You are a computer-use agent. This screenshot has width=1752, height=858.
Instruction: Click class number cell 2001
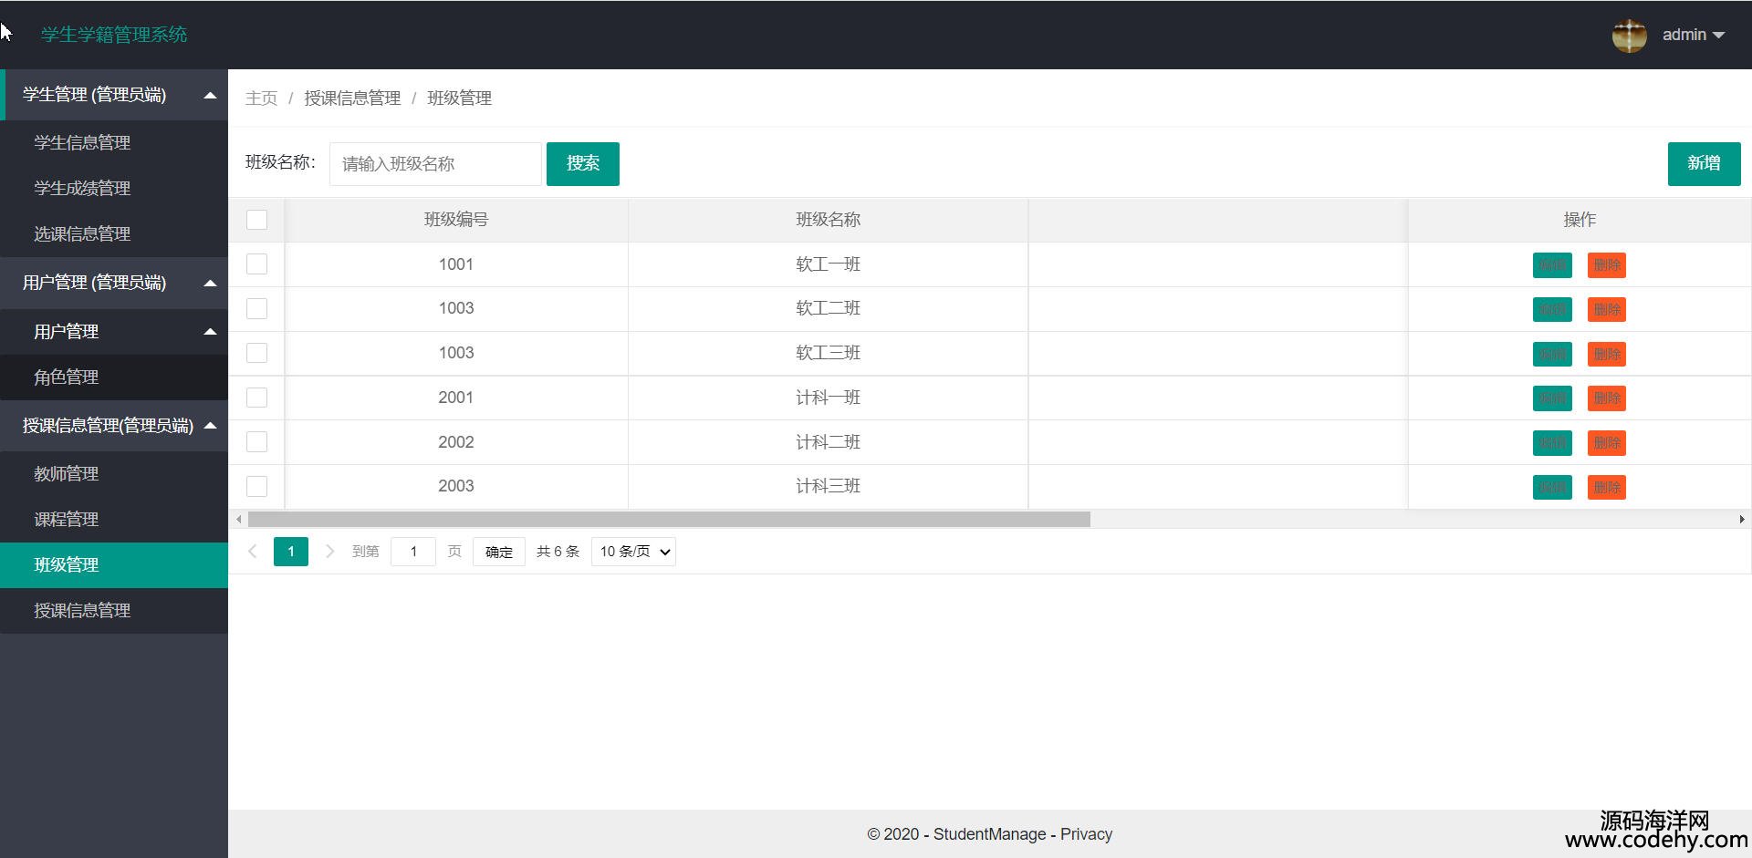point(456,398)
